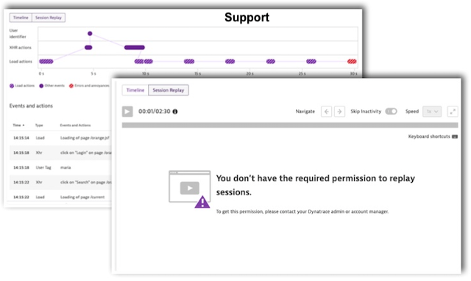This screenshot has width=471, height=281.
Task: Select the click on "Search" Xhr row
Action: click(x=60, y=182)
